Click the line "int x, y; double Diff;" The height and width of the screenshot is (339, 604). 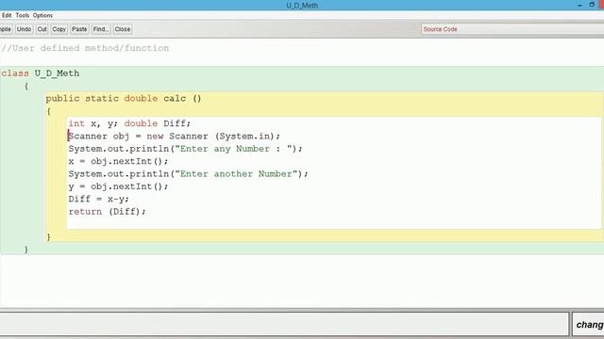point(130,123)
